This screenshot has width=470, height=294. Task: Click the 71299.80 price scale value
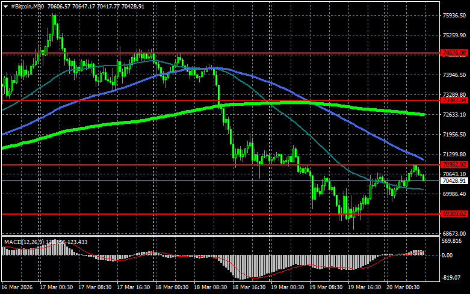pyautogui.click(x=454, y=154)
